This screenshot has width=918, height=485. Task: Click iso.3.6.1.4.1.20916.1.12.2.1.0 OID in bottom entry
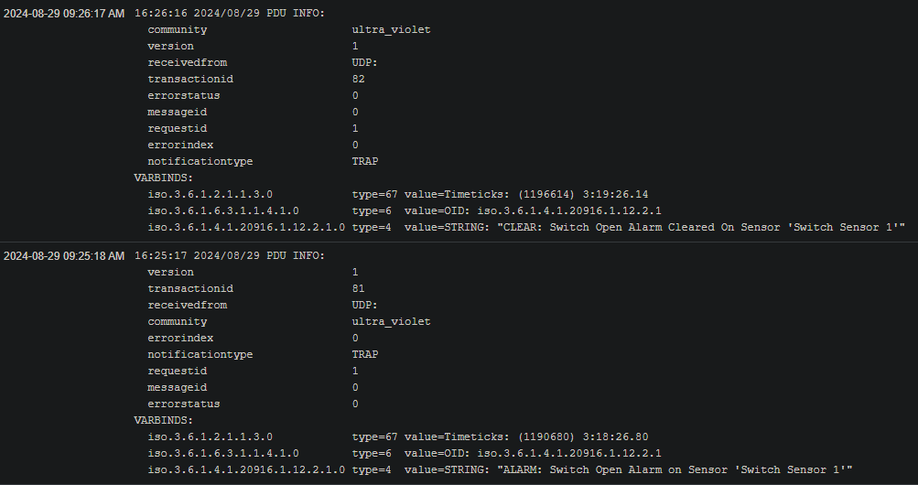pyautogui.click(x=246, y=469)
